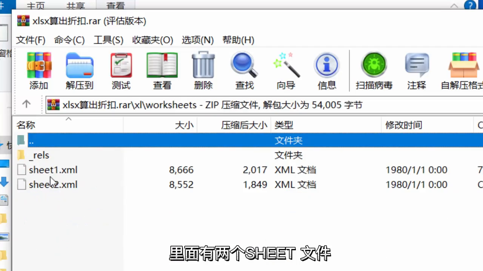
Task: Click the 注释 (Comment) icon
Action: point(417,65)
